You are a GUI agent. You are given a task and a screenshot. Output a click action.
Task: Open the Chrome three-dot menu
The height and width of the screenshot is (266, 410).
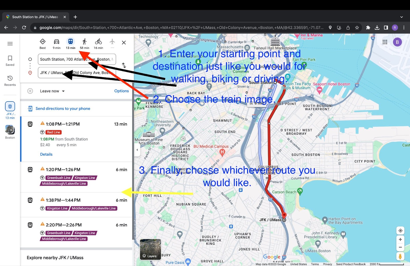coord(404,28)
